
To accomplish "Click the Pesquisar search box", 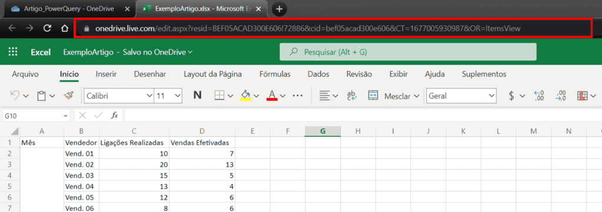I will (408, 52).
